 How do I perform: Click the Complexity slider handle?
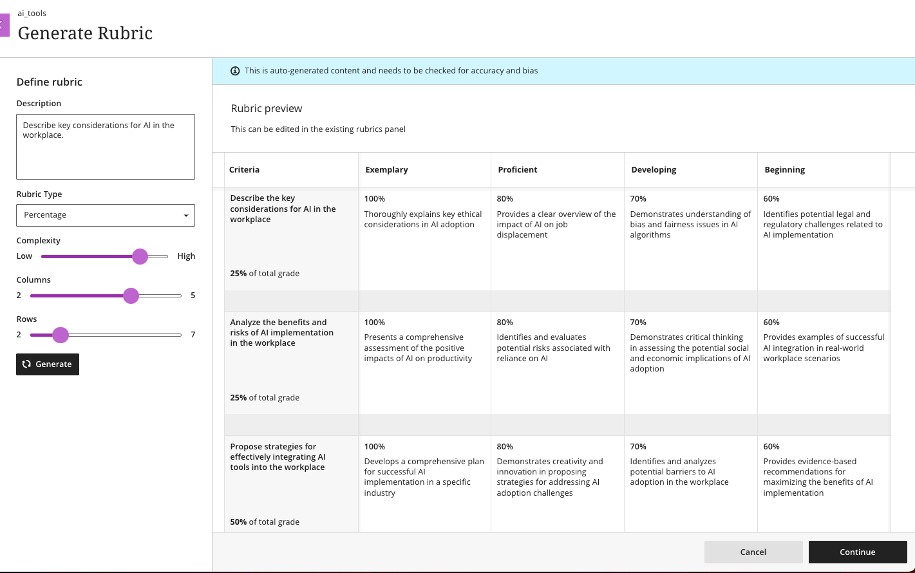[x=140, y=256]
